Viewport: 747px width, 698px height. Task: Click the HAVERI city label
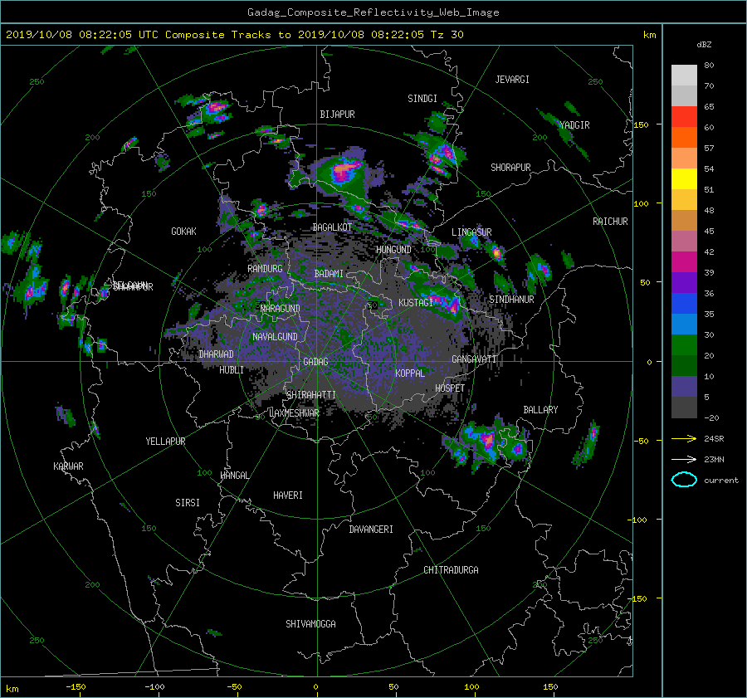tap(288, 495)
